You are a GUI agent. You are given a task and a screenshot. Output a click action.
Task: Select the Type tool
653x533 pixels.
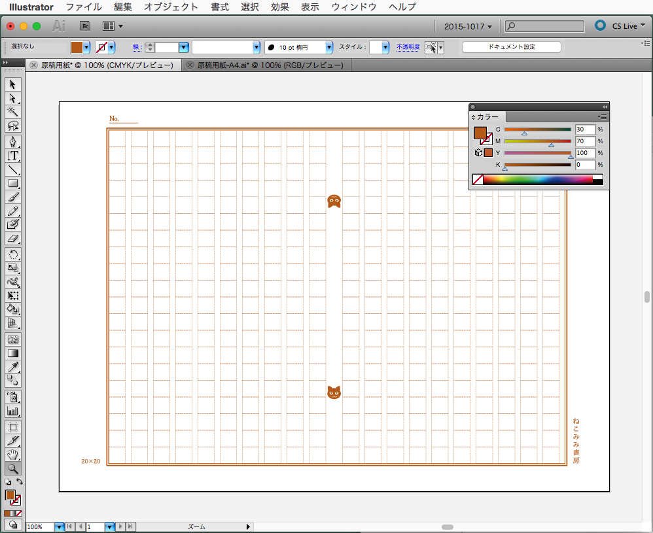(x=12, y=156)
